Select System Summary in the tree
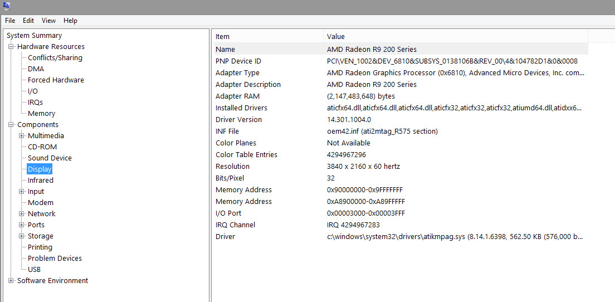This screenshot has width=615, height=302. tap(35, 35)
